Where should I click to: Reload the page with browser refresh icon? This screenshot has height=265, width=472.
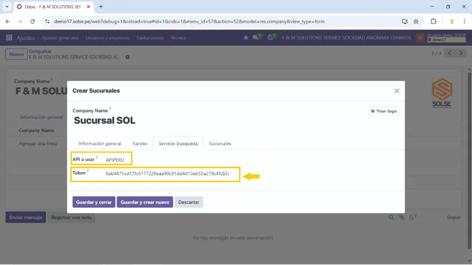pyautogui.click(x=32, y=21)
